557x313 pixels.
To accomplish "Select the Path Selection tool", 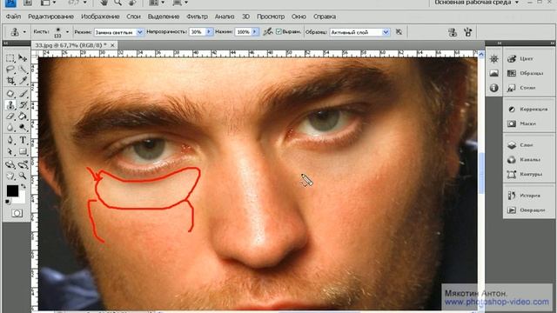I will [x=10, y=152].
